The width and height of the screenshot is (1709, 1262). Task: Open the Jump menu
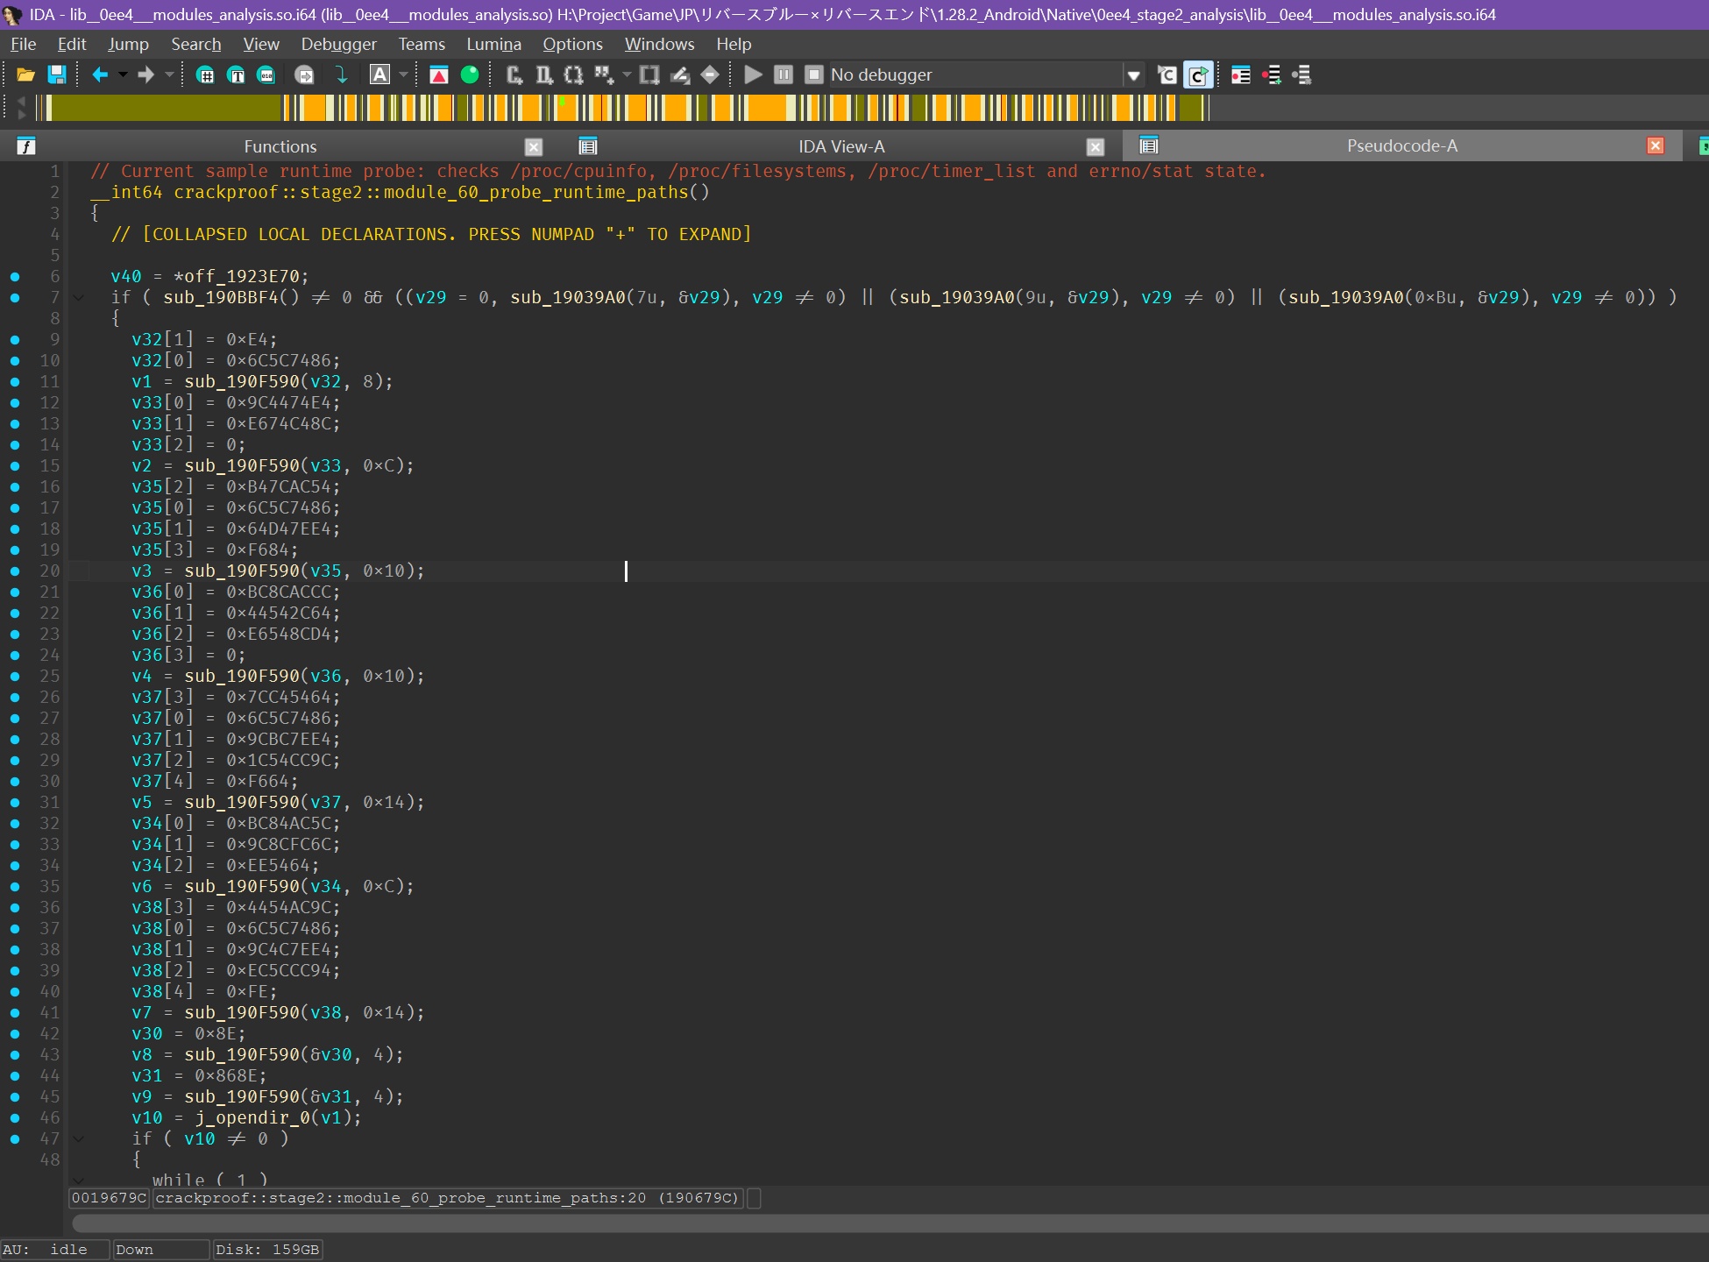(x=128, y=44)
